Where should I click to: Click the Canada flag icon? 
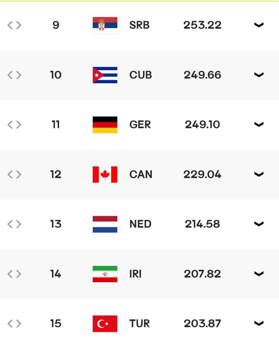pos(105,174)
